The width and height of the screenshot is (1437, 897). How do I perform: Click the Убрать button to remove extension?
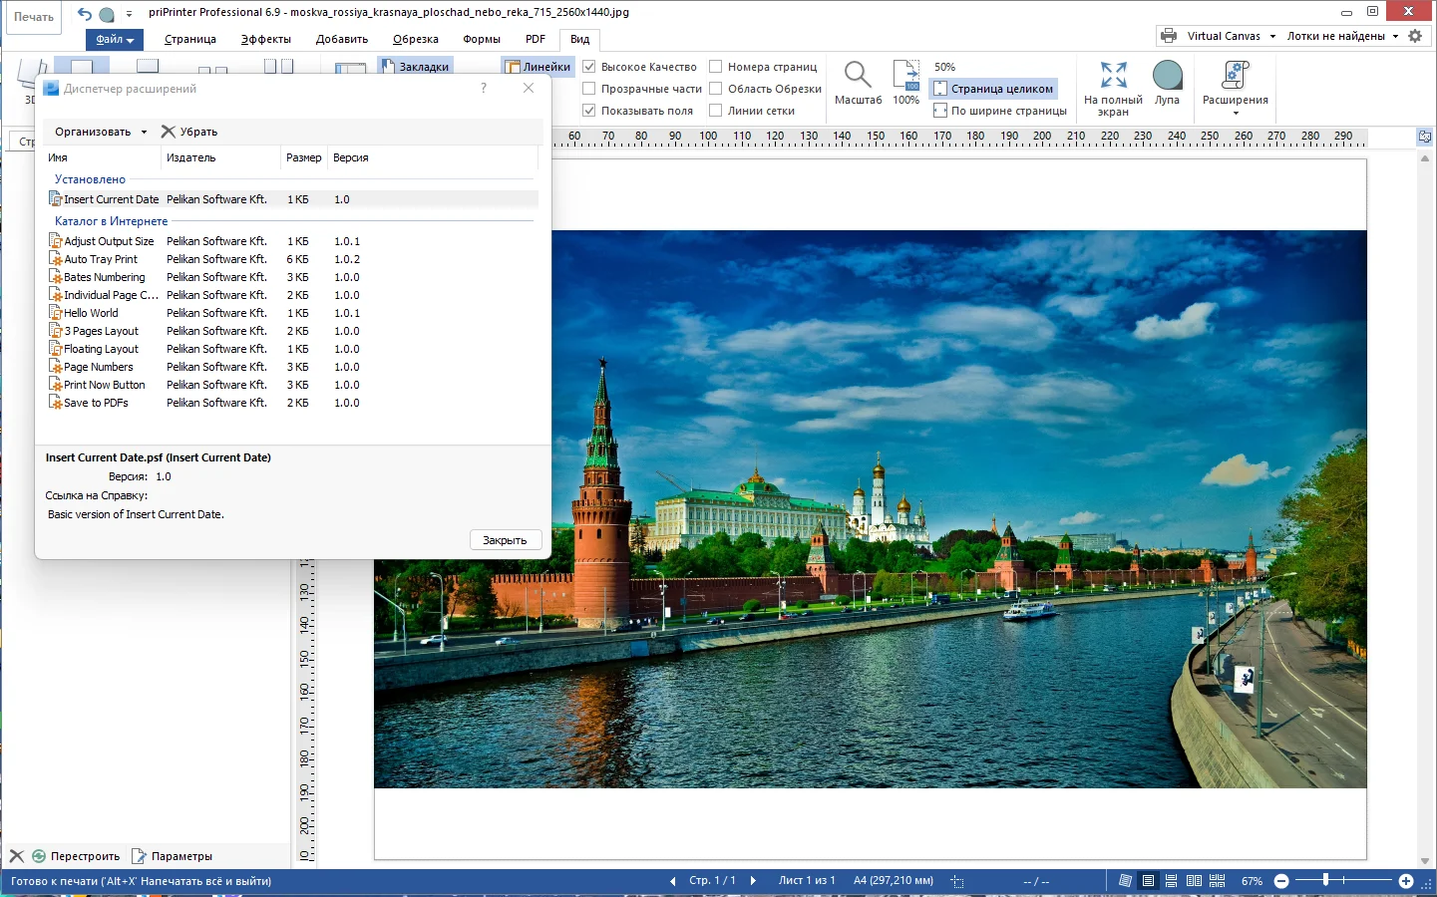[x=189, y=132]
